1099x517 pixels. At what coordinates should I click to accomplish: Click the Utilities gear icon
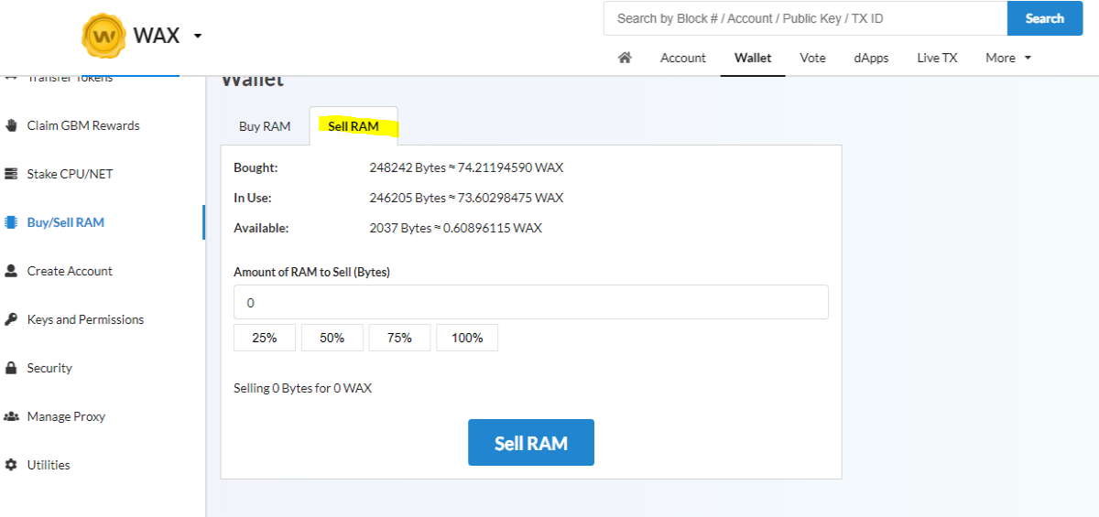click(x=11, y=465)
